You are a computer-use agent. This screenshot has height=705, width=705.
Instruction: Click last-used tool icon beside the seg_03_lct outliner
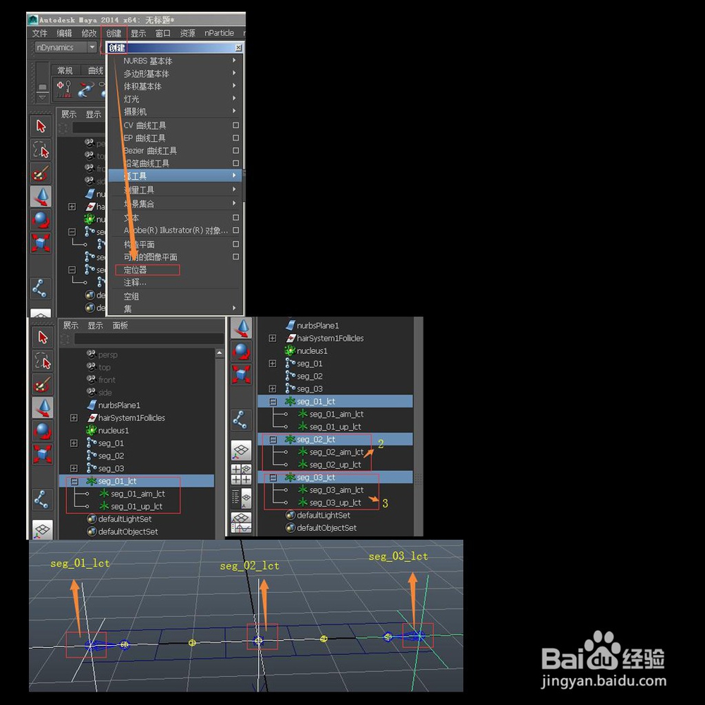[241, 419]
